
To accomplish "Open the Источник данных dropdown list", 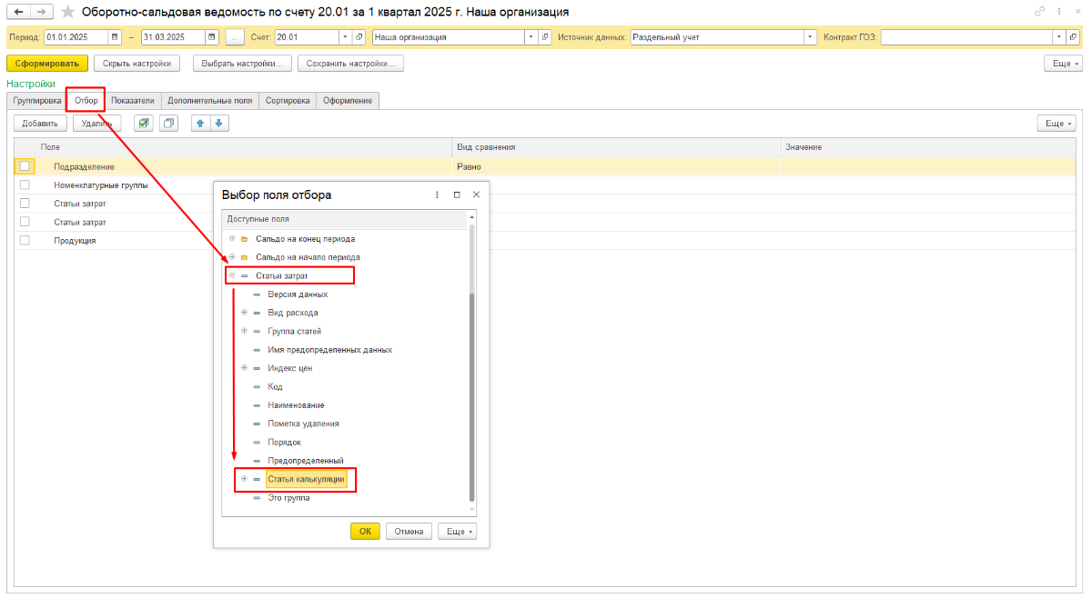I will coord(810,37).
